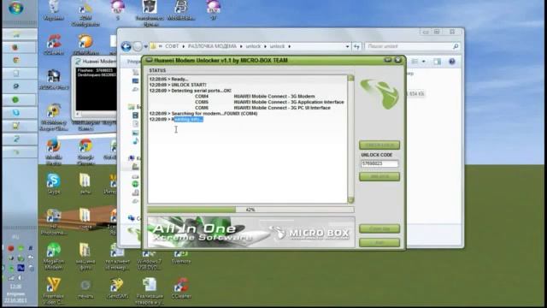Open Evernote desktop shortcut
This screenshot has height=308, width=547.
click(181, 257)
